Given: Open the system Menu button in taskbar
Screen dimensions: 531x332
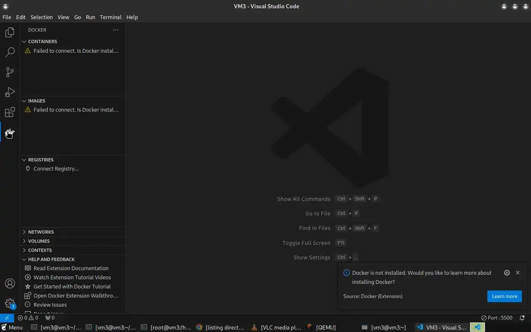Looking at the screenshot, I should pyautogui.click(x=12, y=327).
